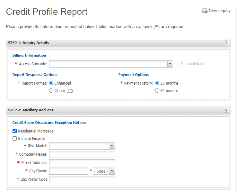Screen dimensions: 237x192
Task: Focus the City/Town input field
Action: point(68,171)
